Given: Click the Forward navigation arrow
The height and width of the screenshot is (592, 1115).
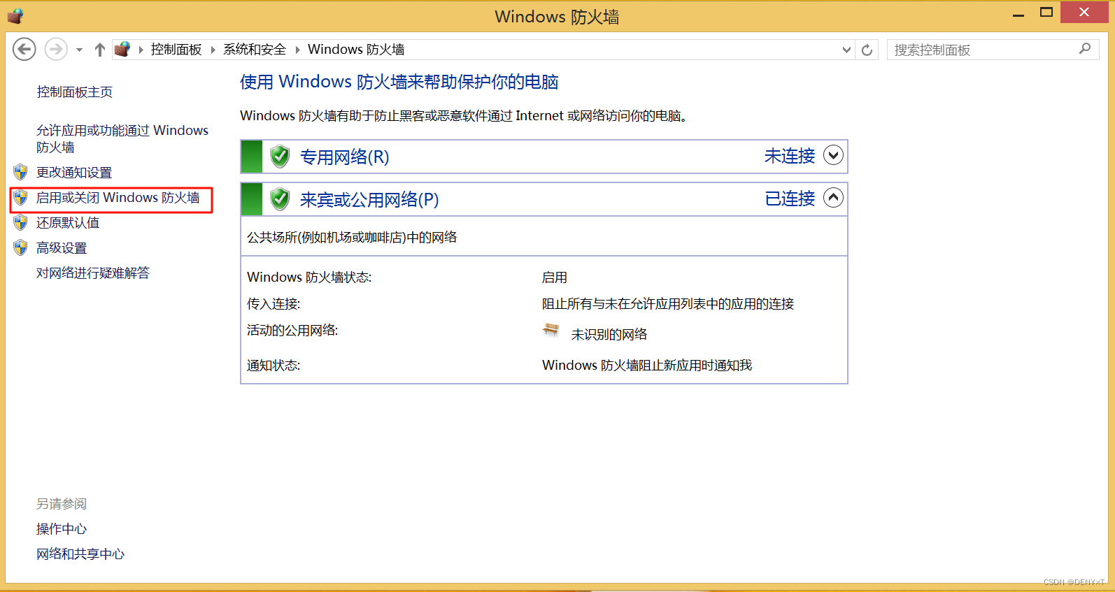Looking at the screenshot, I should point(56,49).
